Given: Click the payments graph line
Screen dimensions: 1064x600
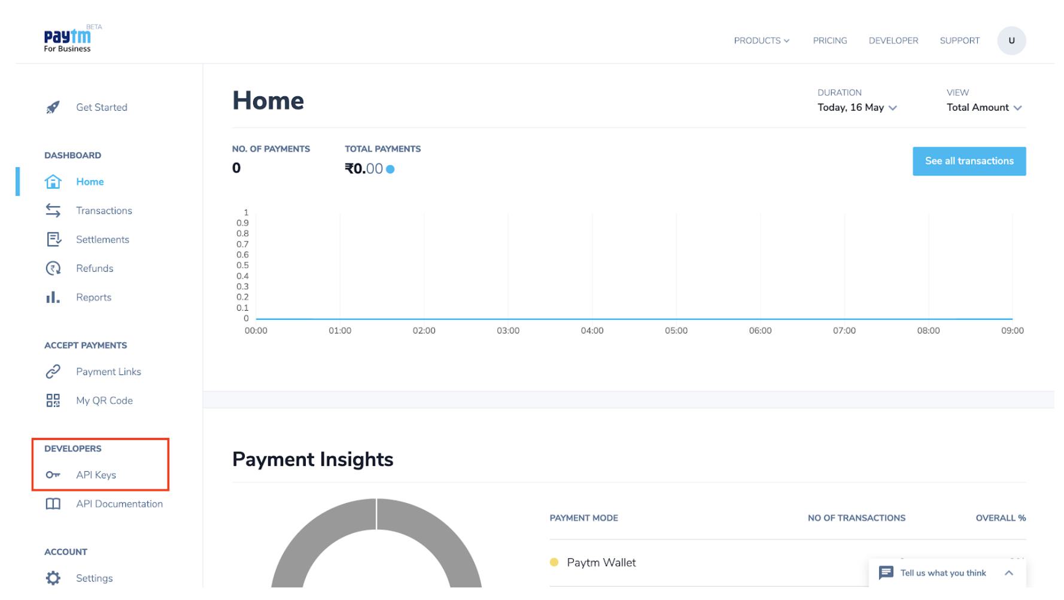Looking at the screenshot, I should click(634, 319).
